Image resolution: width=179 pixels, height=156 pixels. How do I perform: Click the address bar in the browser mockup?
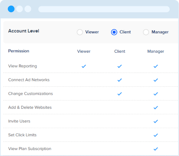pos(104,9)
